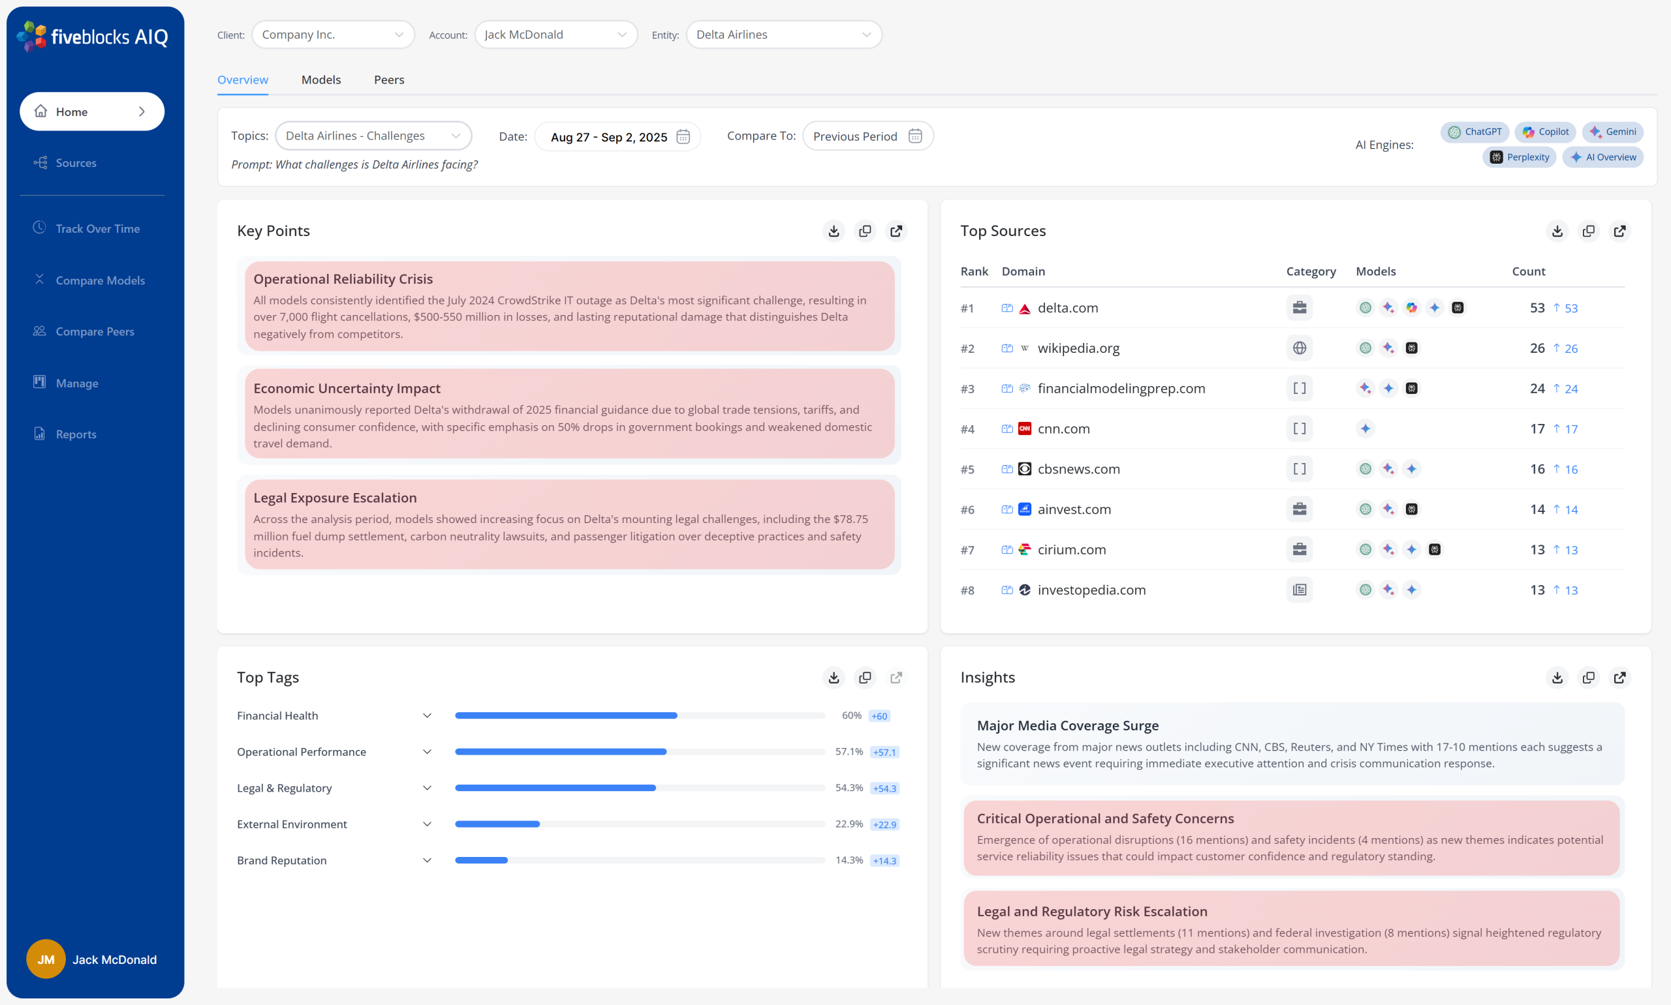The height and width of the screenshot is (1005, 1671).
Task: Click the category briefcase icon for delta.com
Action: pyautogui.click(x=1299, y=307)
